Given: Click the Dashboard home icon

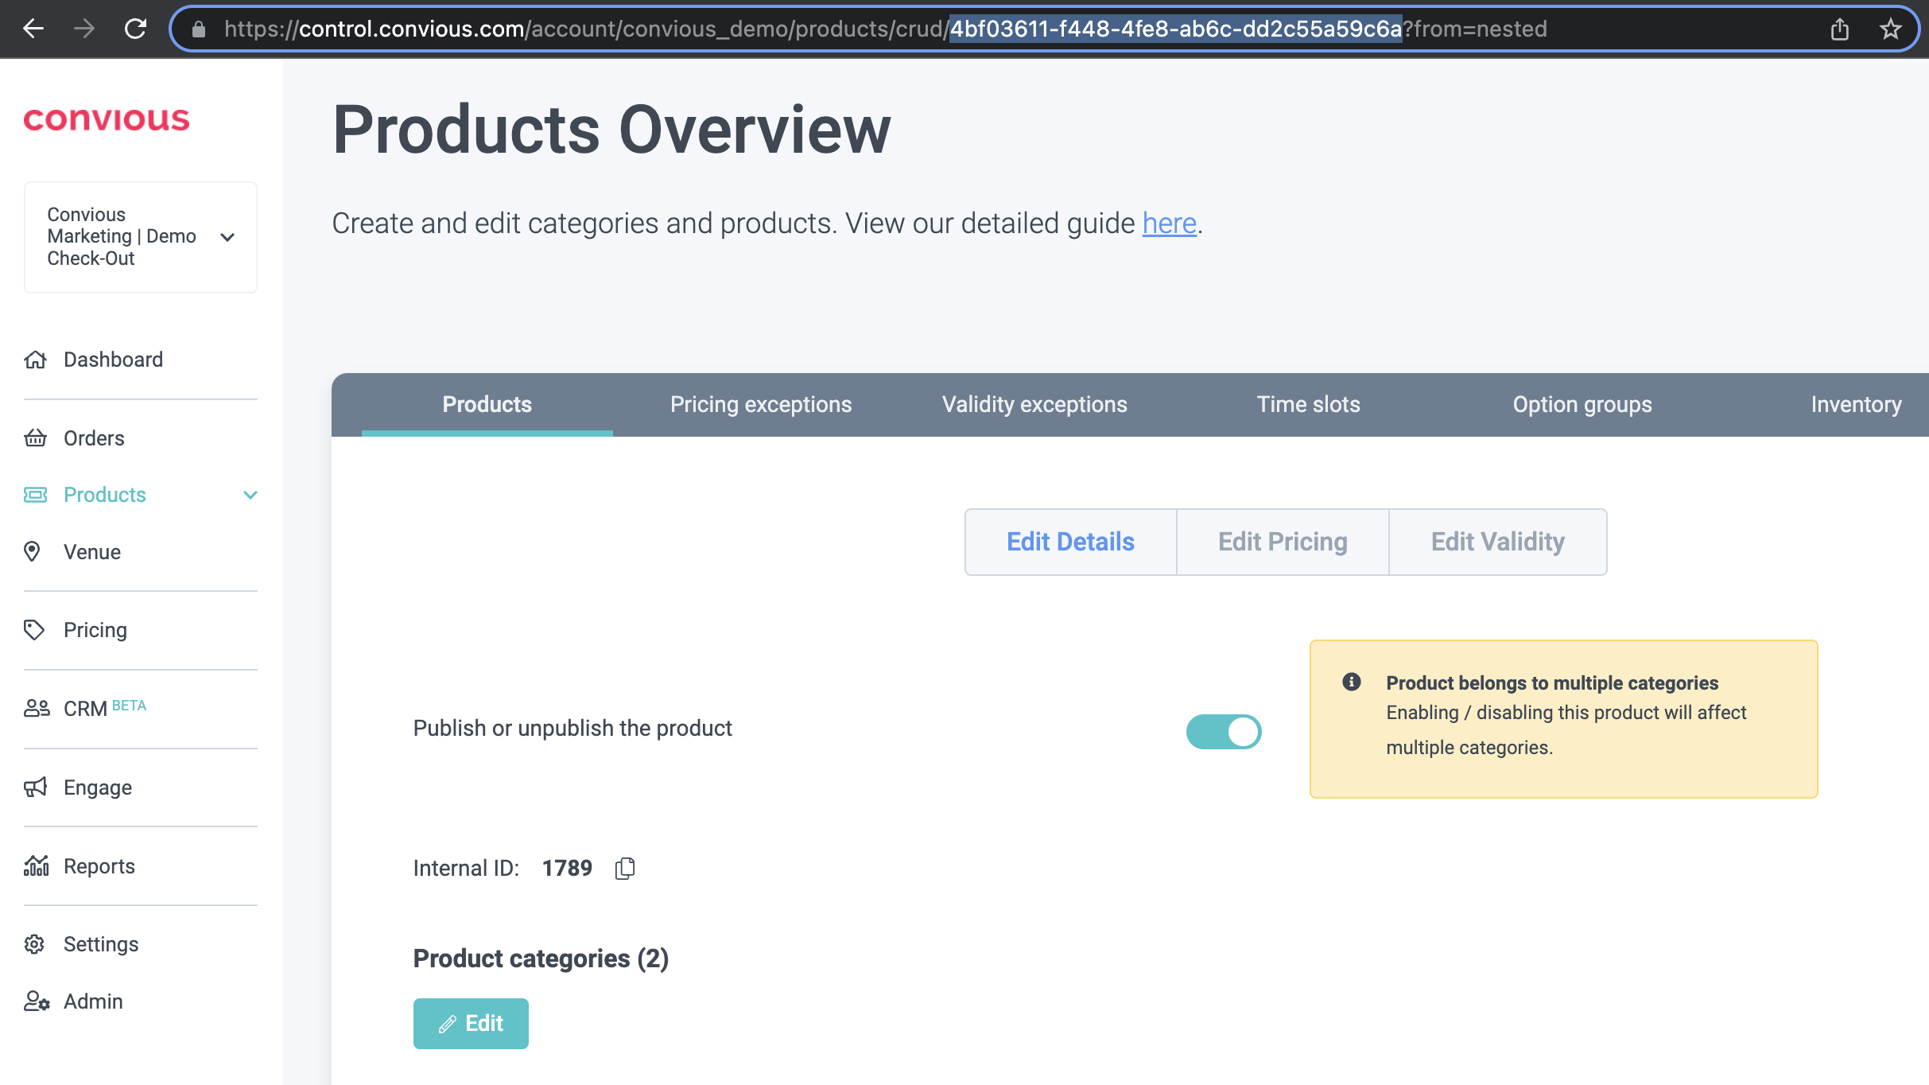Looking at the screenshot, I should click(x=35, y=360).
